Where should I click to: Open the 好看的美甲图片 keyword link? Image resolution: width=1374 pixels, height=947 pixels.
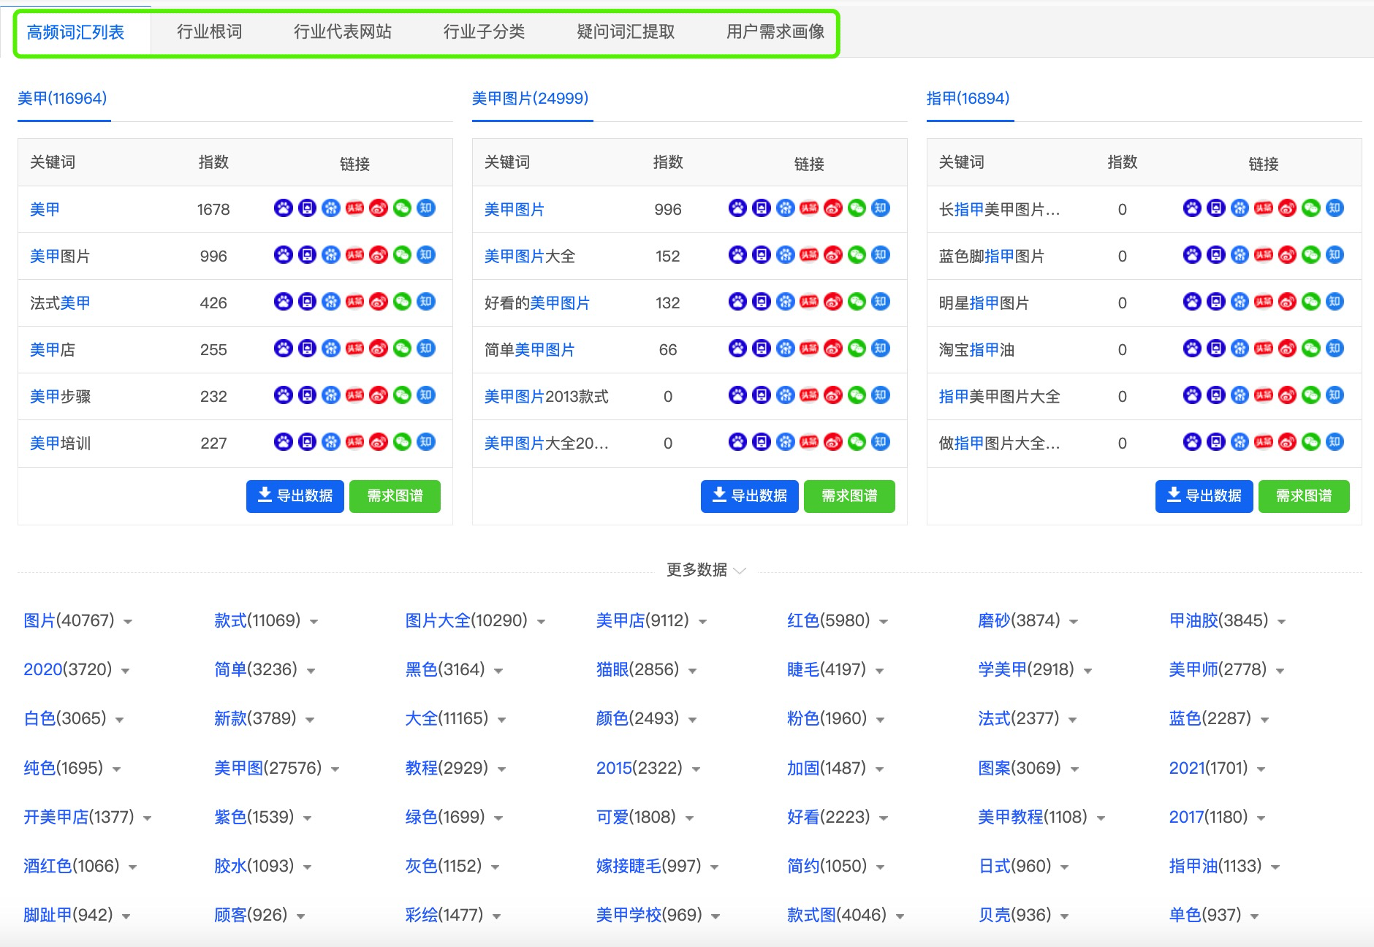click(x=537, y=303)
